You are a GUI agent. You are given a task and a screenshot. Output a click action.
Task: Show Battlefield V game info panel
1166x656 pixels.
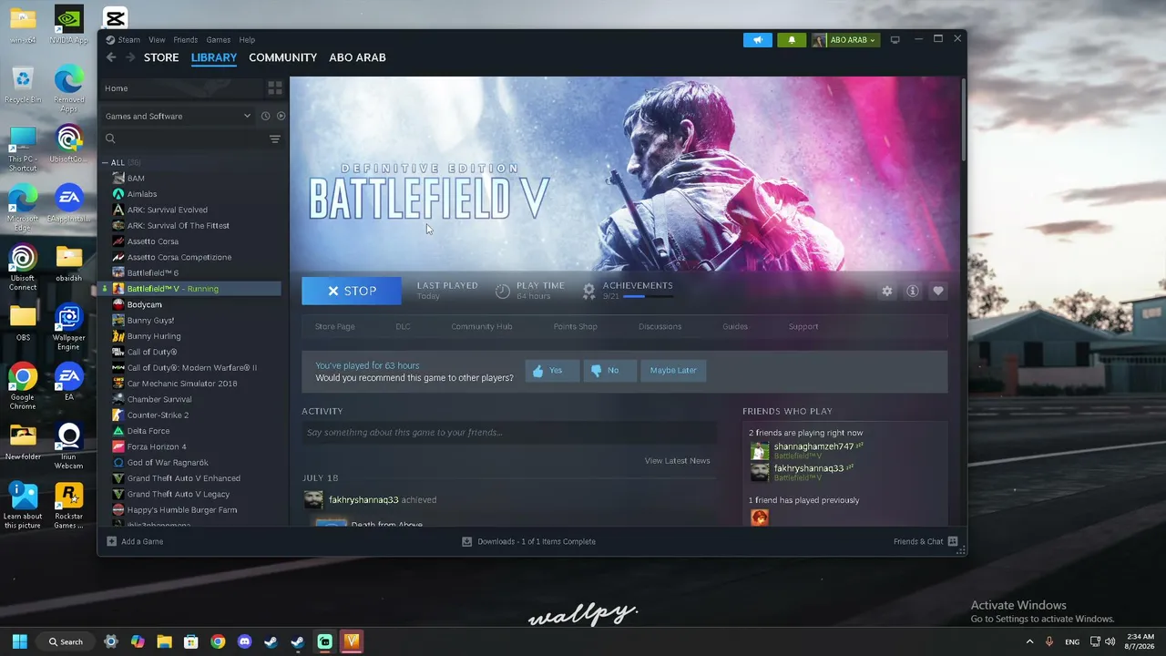click(912, 292)
